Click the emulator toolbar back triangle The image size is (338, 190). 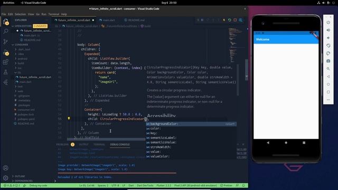328,77
